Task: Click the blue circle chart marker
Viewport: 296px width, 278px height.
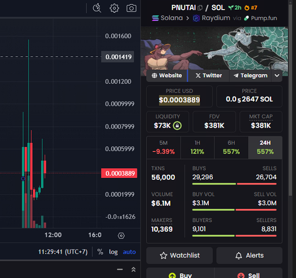Action: coord(23,178)
